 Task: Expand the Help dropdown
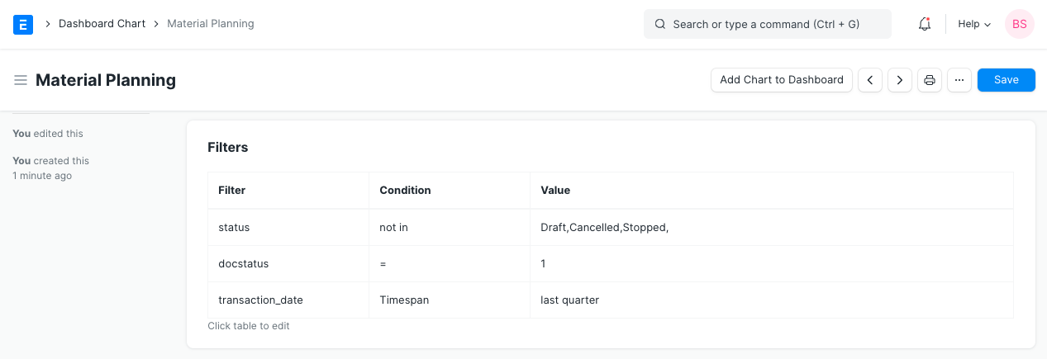point(974,25)
